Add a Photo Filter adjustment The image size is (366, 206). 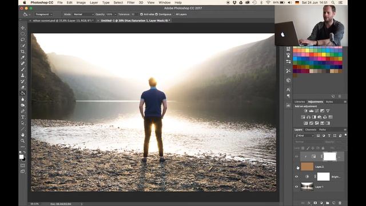pos(320,117)
